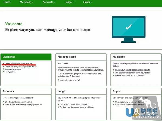Click the 'E-tax user?' message title

pos(63,63)
